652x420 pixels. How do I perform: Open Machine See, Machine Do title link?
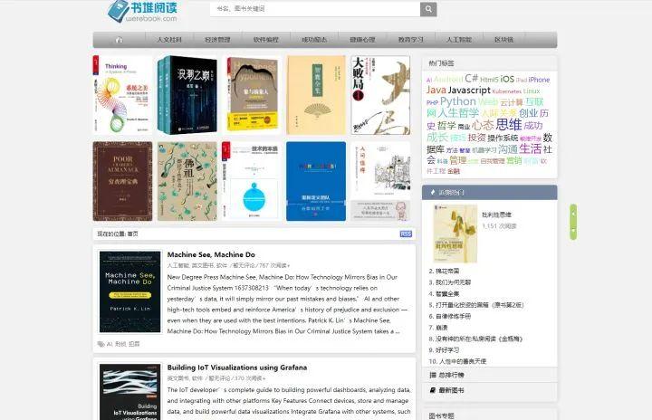tap(211, 255)
